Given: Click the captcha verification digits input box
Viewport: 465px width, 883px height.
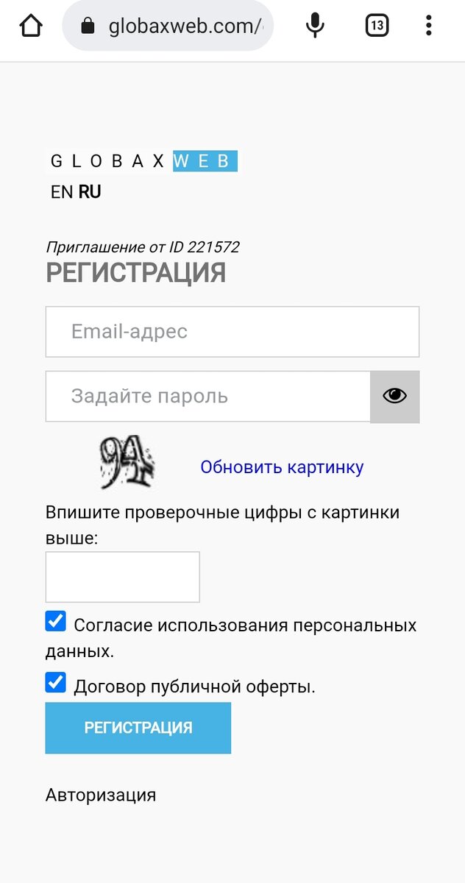Looking at the screenshot, I should pos(123,577).
